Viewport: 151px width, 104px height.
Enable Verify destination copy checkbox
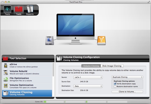point(115,84)
